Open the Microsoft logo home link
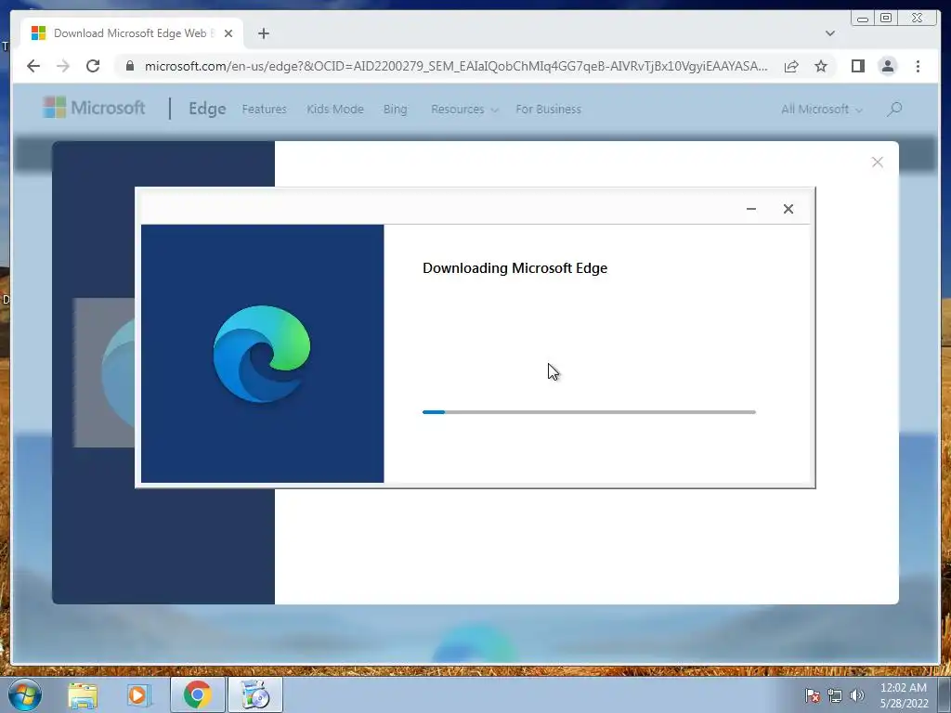 pyautogui.click(x=94, y=108)
